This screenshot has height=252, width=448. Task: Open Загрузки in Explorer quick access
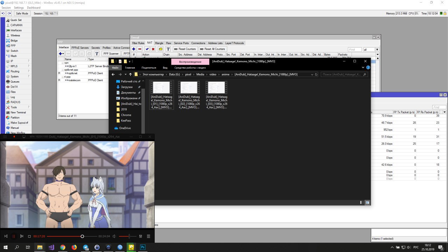pos(127,87)
